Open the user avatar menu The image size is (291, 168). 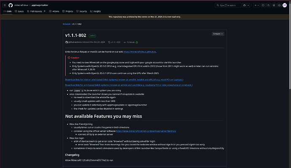pyautogui.click(x=285, y=5)
